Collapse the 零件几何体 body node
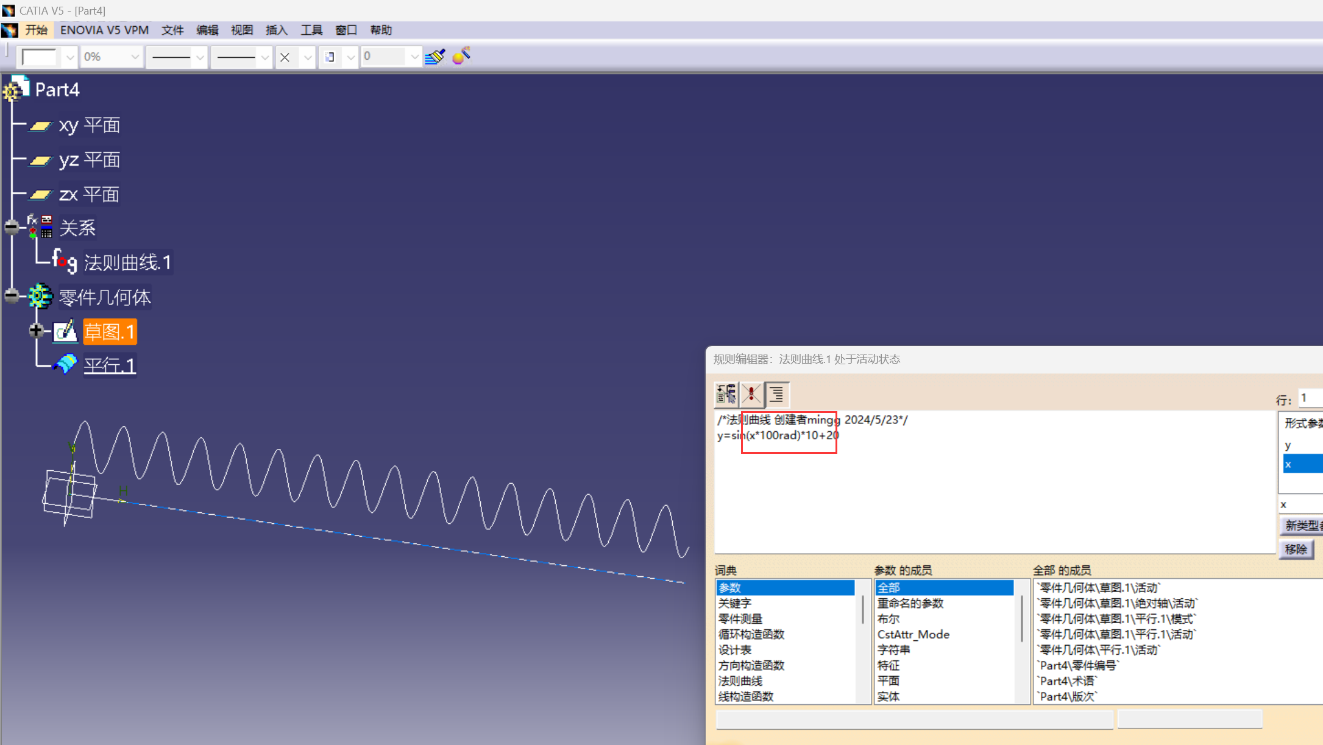This screenshot has width=1323, height=745. pos(11,296)
